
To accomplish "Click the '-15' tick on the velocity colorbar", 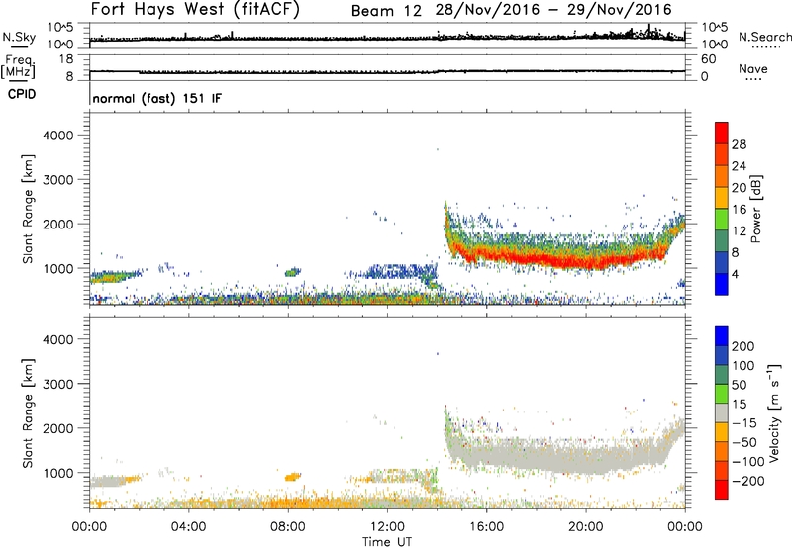I will (x=744, y=422).
